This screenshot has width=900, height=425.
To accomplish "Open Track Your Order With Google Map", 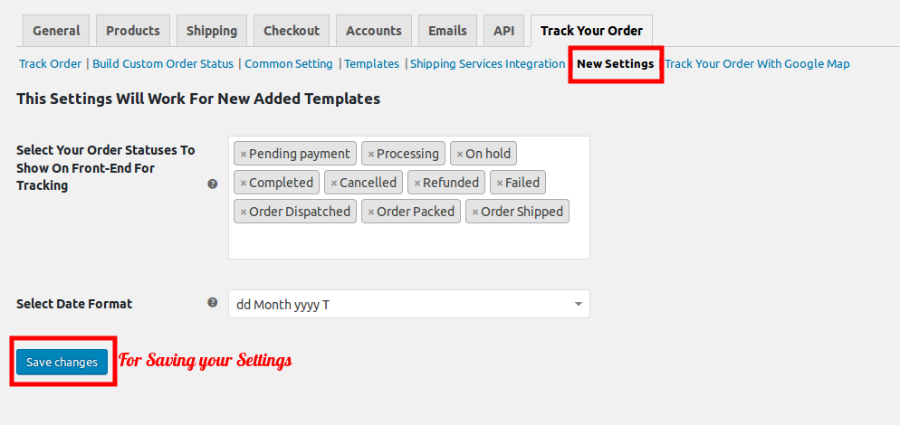I will coord(757,63).
